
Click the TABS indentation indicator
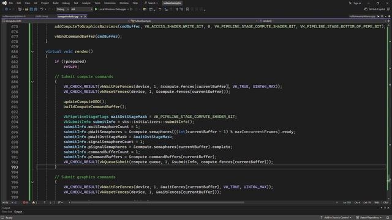point(377,202)
